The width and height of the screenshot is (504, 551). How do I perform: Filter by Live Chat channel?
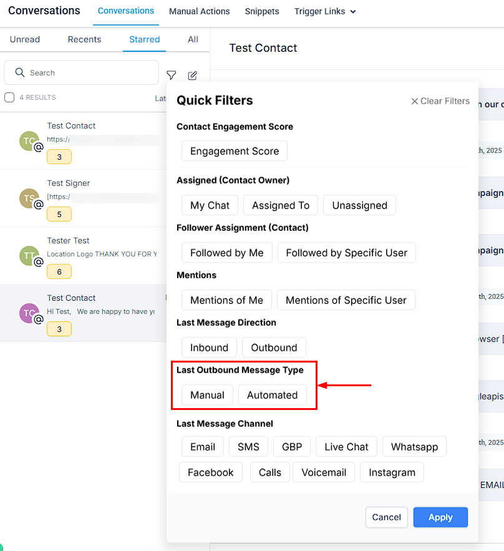pyautogui.click(x=346, y=447)
